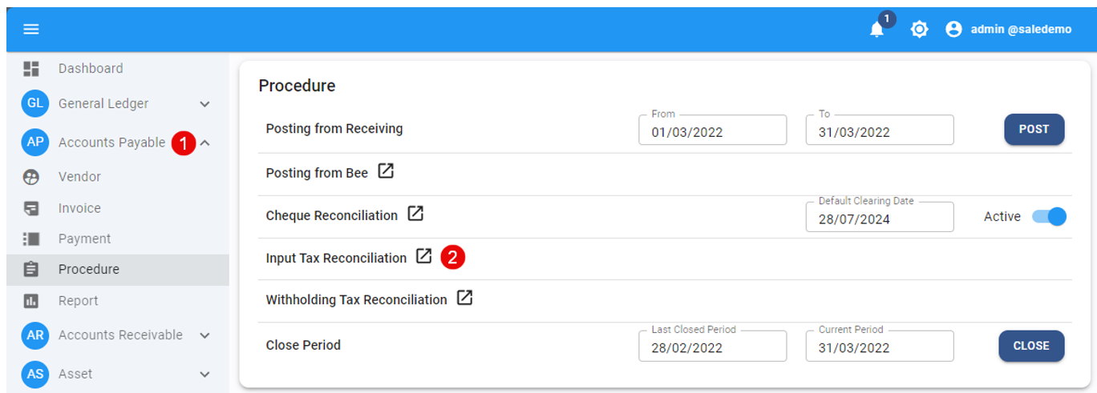Click the notification bell icon

pos(876,30)
